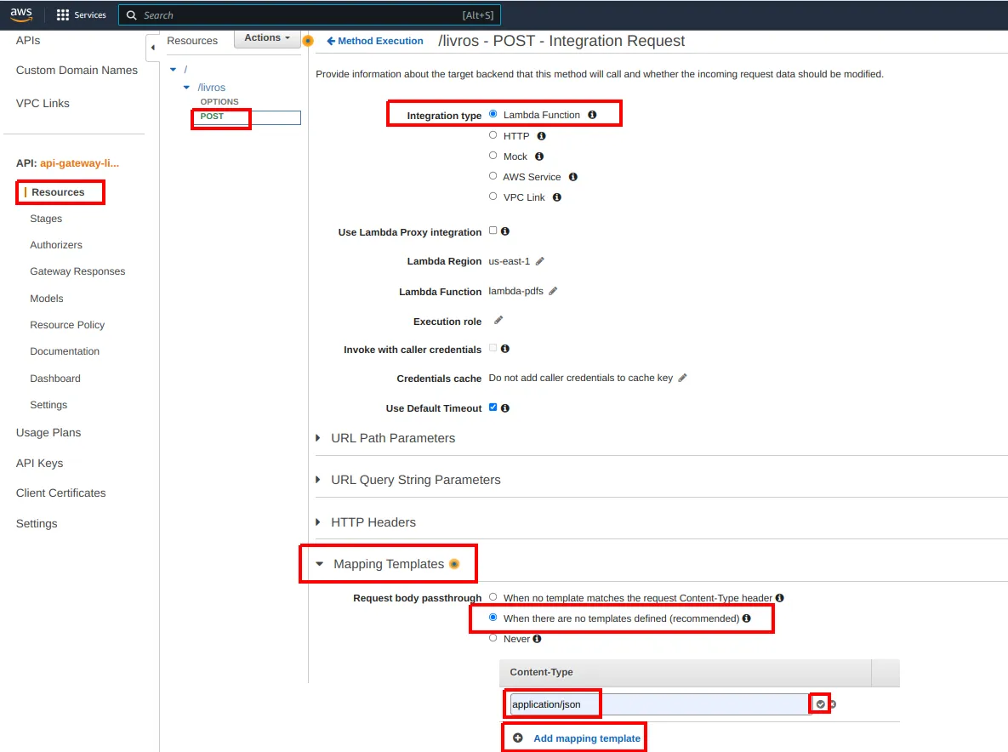Viewport: 1008px width, 752px height.
Task: Open Documentation in API menu
Action: click(65, 351)
